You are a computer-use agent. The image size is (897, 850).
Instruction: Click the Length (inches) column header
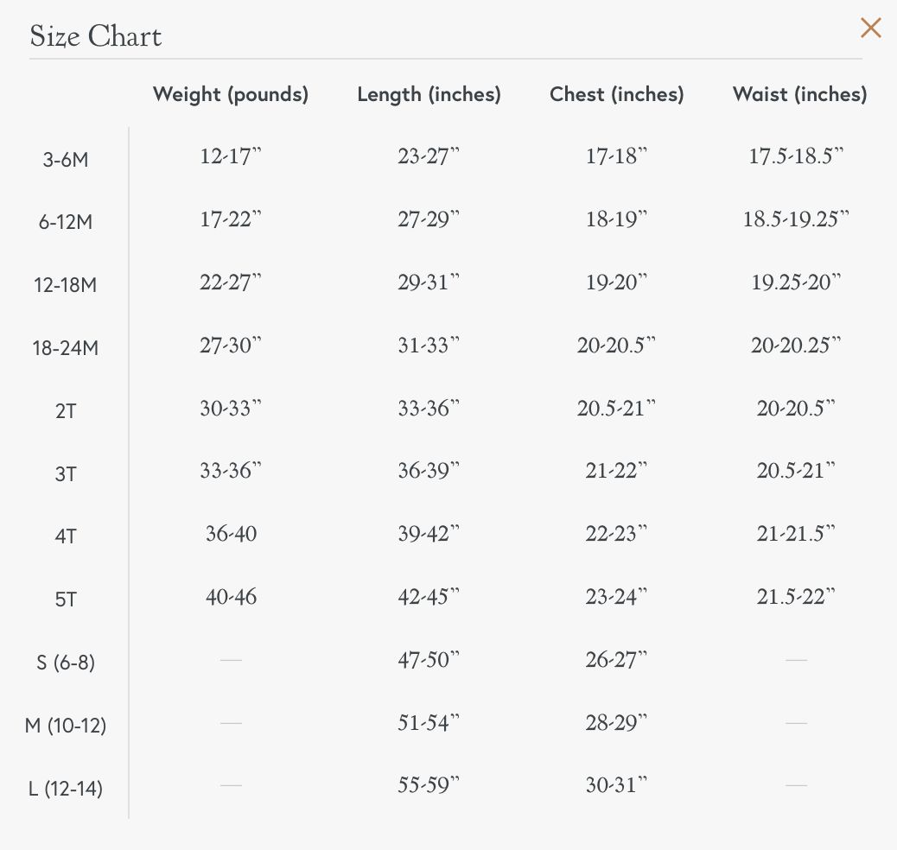[x=429, y=94]
